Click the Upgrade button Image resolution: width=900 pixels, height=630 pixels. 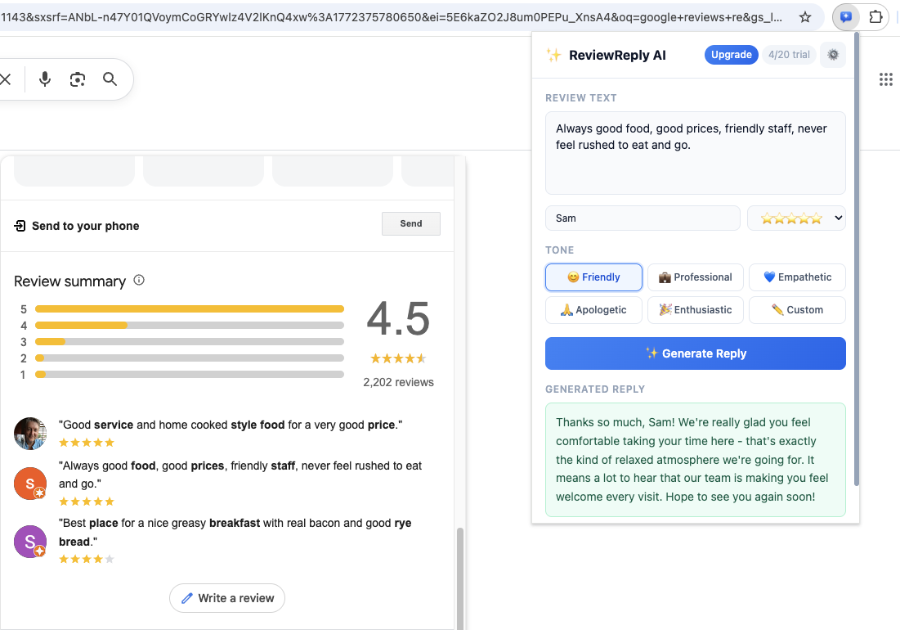point(731,55)
